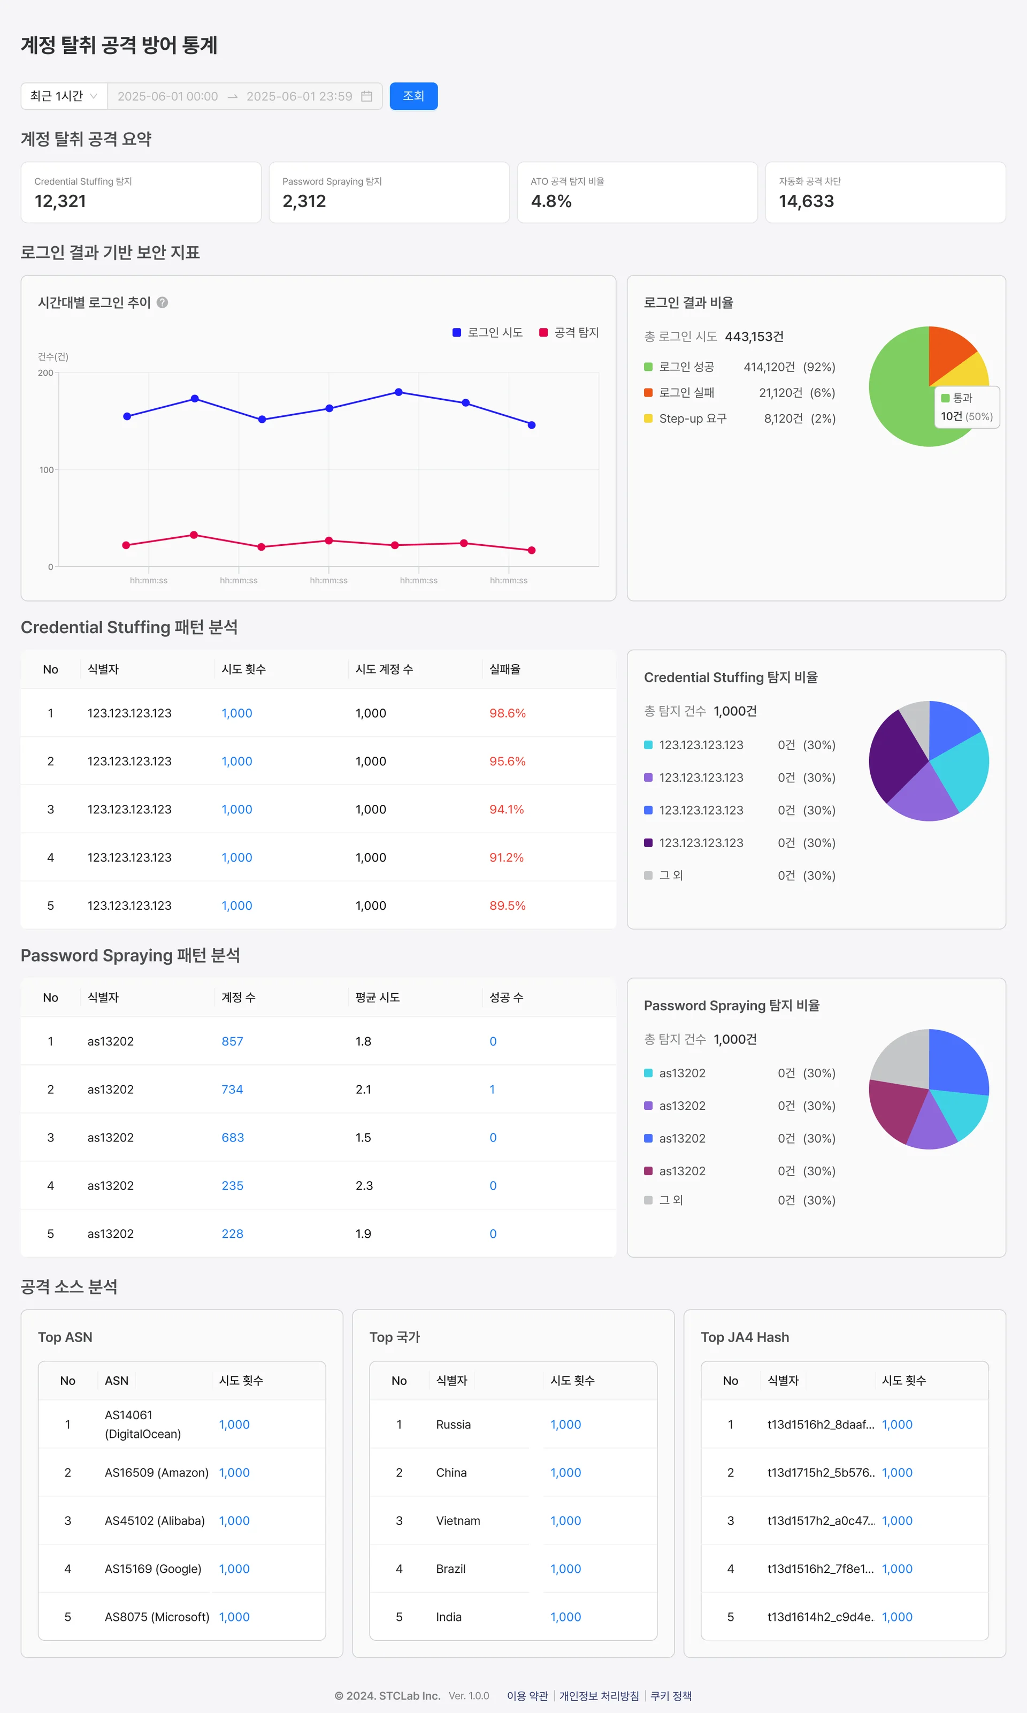Click AS14061 (DigitalOcean) attempt count
The height and width of the screenshot is (1713, 1027).
tap(234, 1424)
